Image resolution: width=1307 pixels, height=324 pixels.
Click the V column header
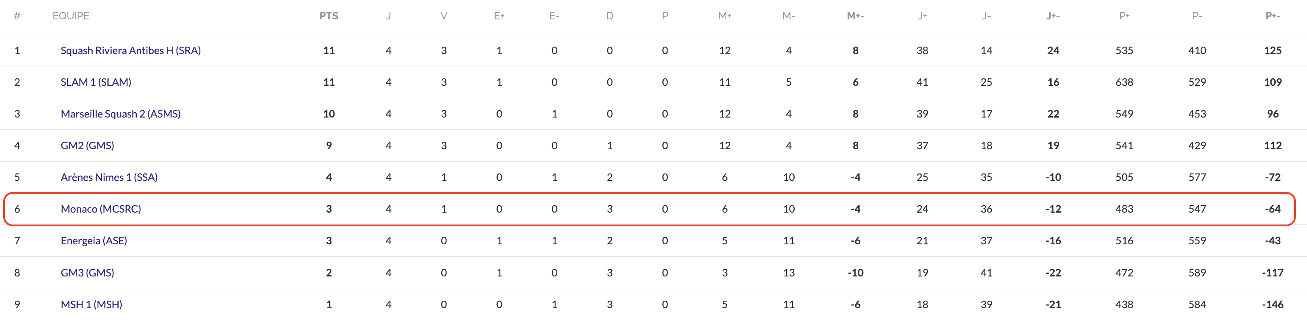point(444,16)
